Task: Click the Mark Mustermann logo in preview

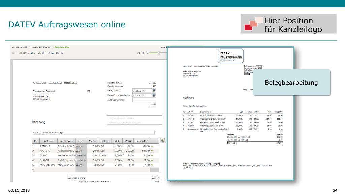Action: pyautogui.click(x=230, y=56)
